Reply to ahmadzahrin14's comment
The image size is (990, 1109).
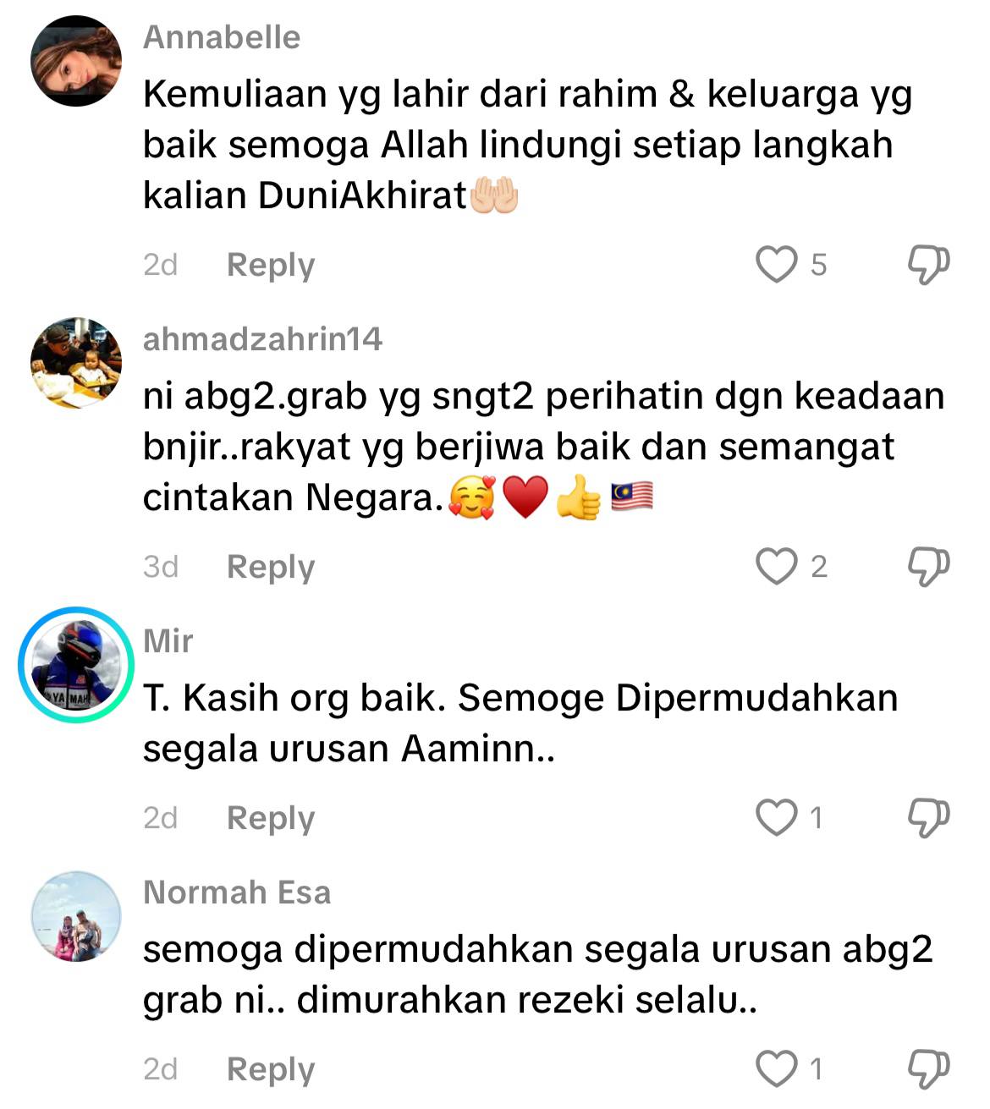271,568
